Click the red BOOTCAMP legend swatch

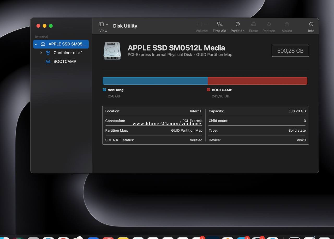pos(208,90)
